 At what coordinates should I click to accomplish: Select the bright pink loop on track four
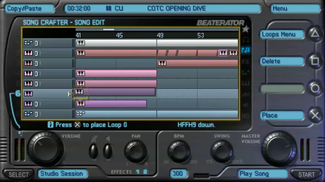(x=116, y=73)
